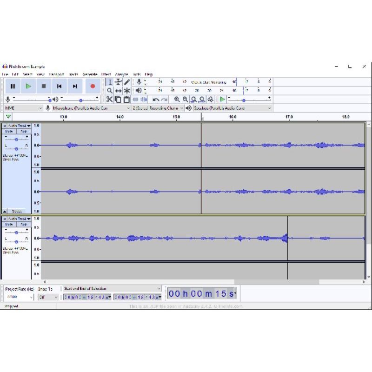
Task: Click the Play-at-Speed green play icon
Action: point(222,100)
